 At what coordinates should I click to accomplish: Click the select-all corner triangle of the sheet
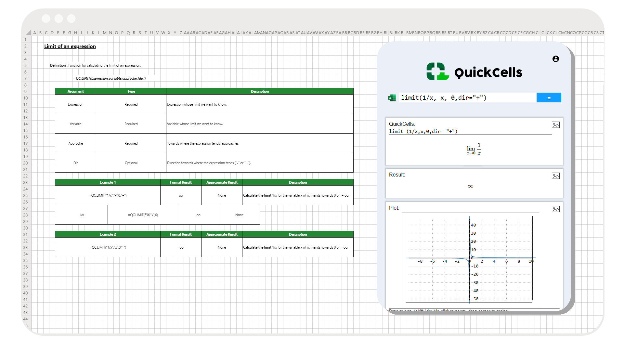pyautogui.click(x=29, y=32)
